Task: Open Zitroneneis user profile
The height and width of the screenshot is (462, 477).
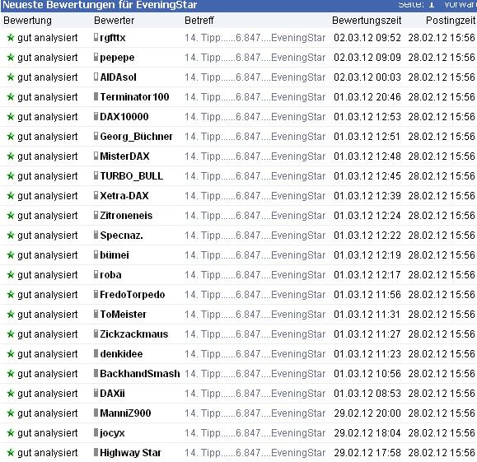Action: pyautogui.click(x=126, y=216)
